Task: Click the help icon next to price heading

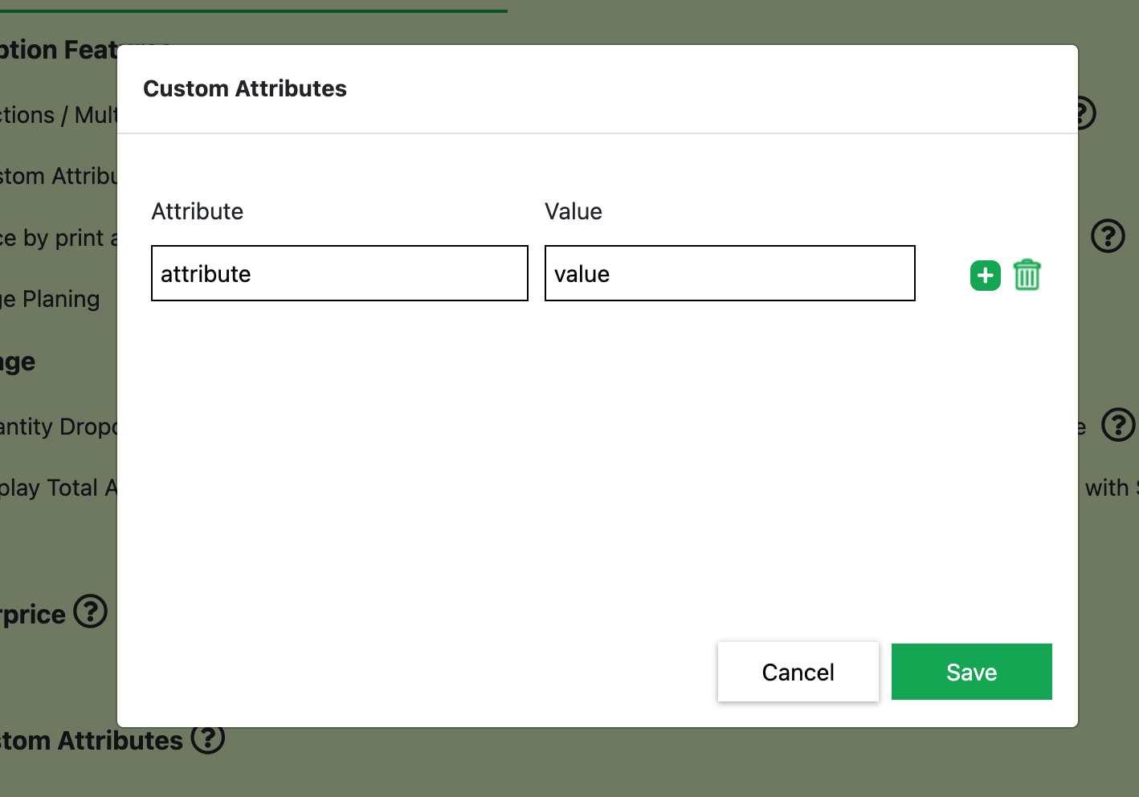Action: point(91,612)
